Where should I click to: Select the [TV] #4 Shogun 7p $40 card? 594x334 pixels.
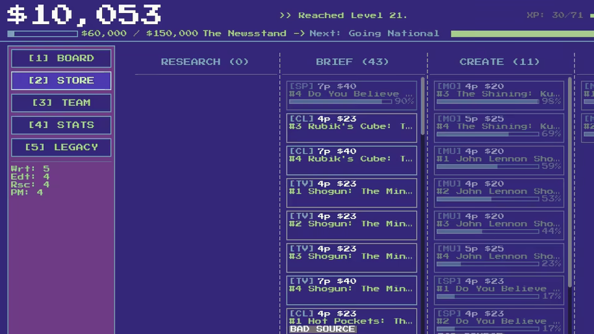(x=351, y=291)
